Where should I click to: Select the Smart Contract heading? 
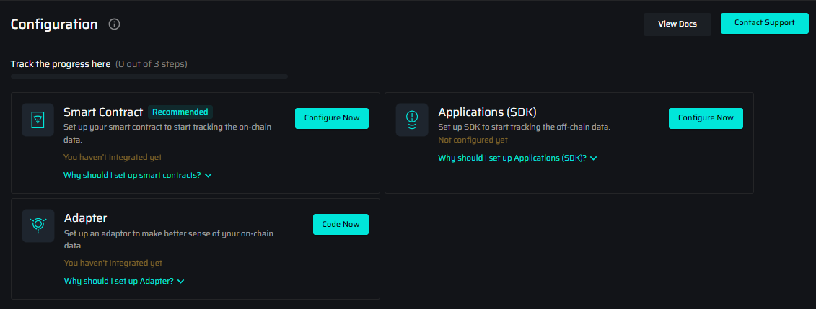point(103,112)
